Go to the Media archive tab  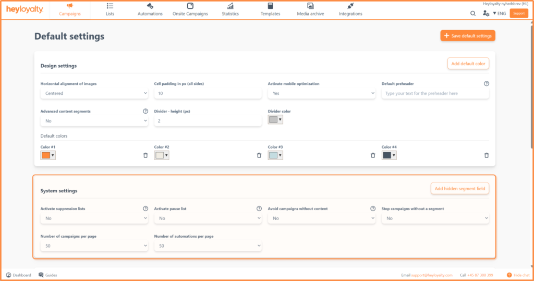click(x=310, y=9)
